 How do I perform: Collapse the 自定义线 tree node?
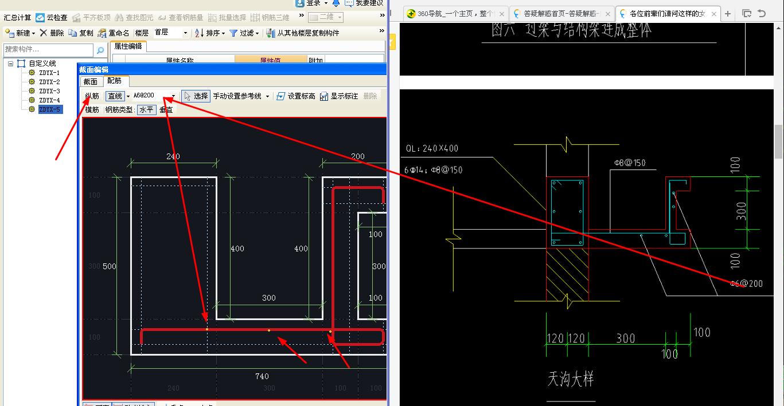click(x=10, y=64)
